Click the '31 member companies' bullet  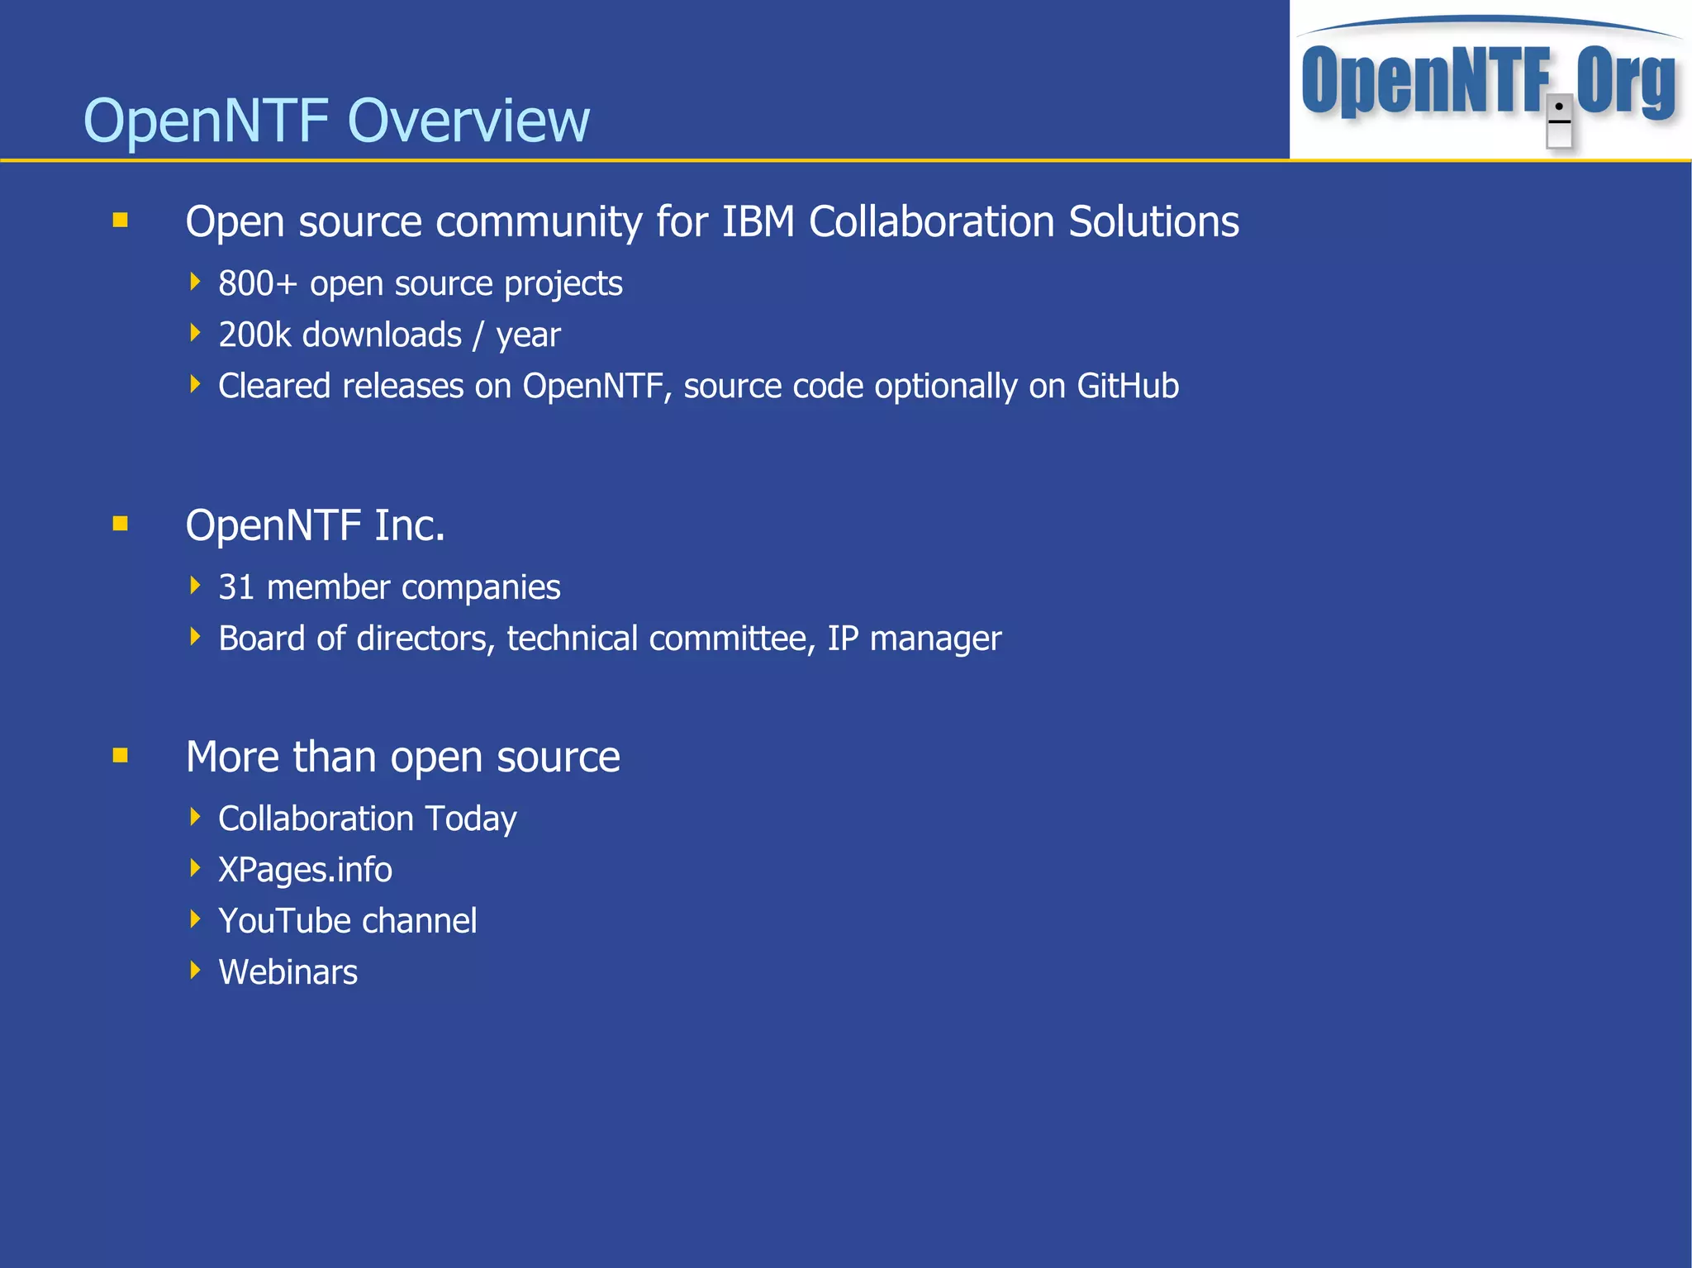[x=389, y=587]
